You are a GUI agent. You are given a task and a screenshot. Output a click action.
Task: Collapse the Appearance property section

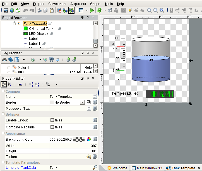click(3, 134)
